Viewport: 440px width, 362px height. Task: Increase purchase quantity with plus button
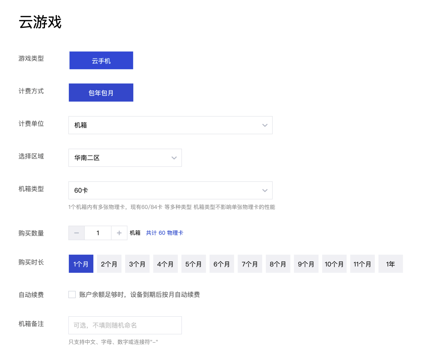[119, 233]
